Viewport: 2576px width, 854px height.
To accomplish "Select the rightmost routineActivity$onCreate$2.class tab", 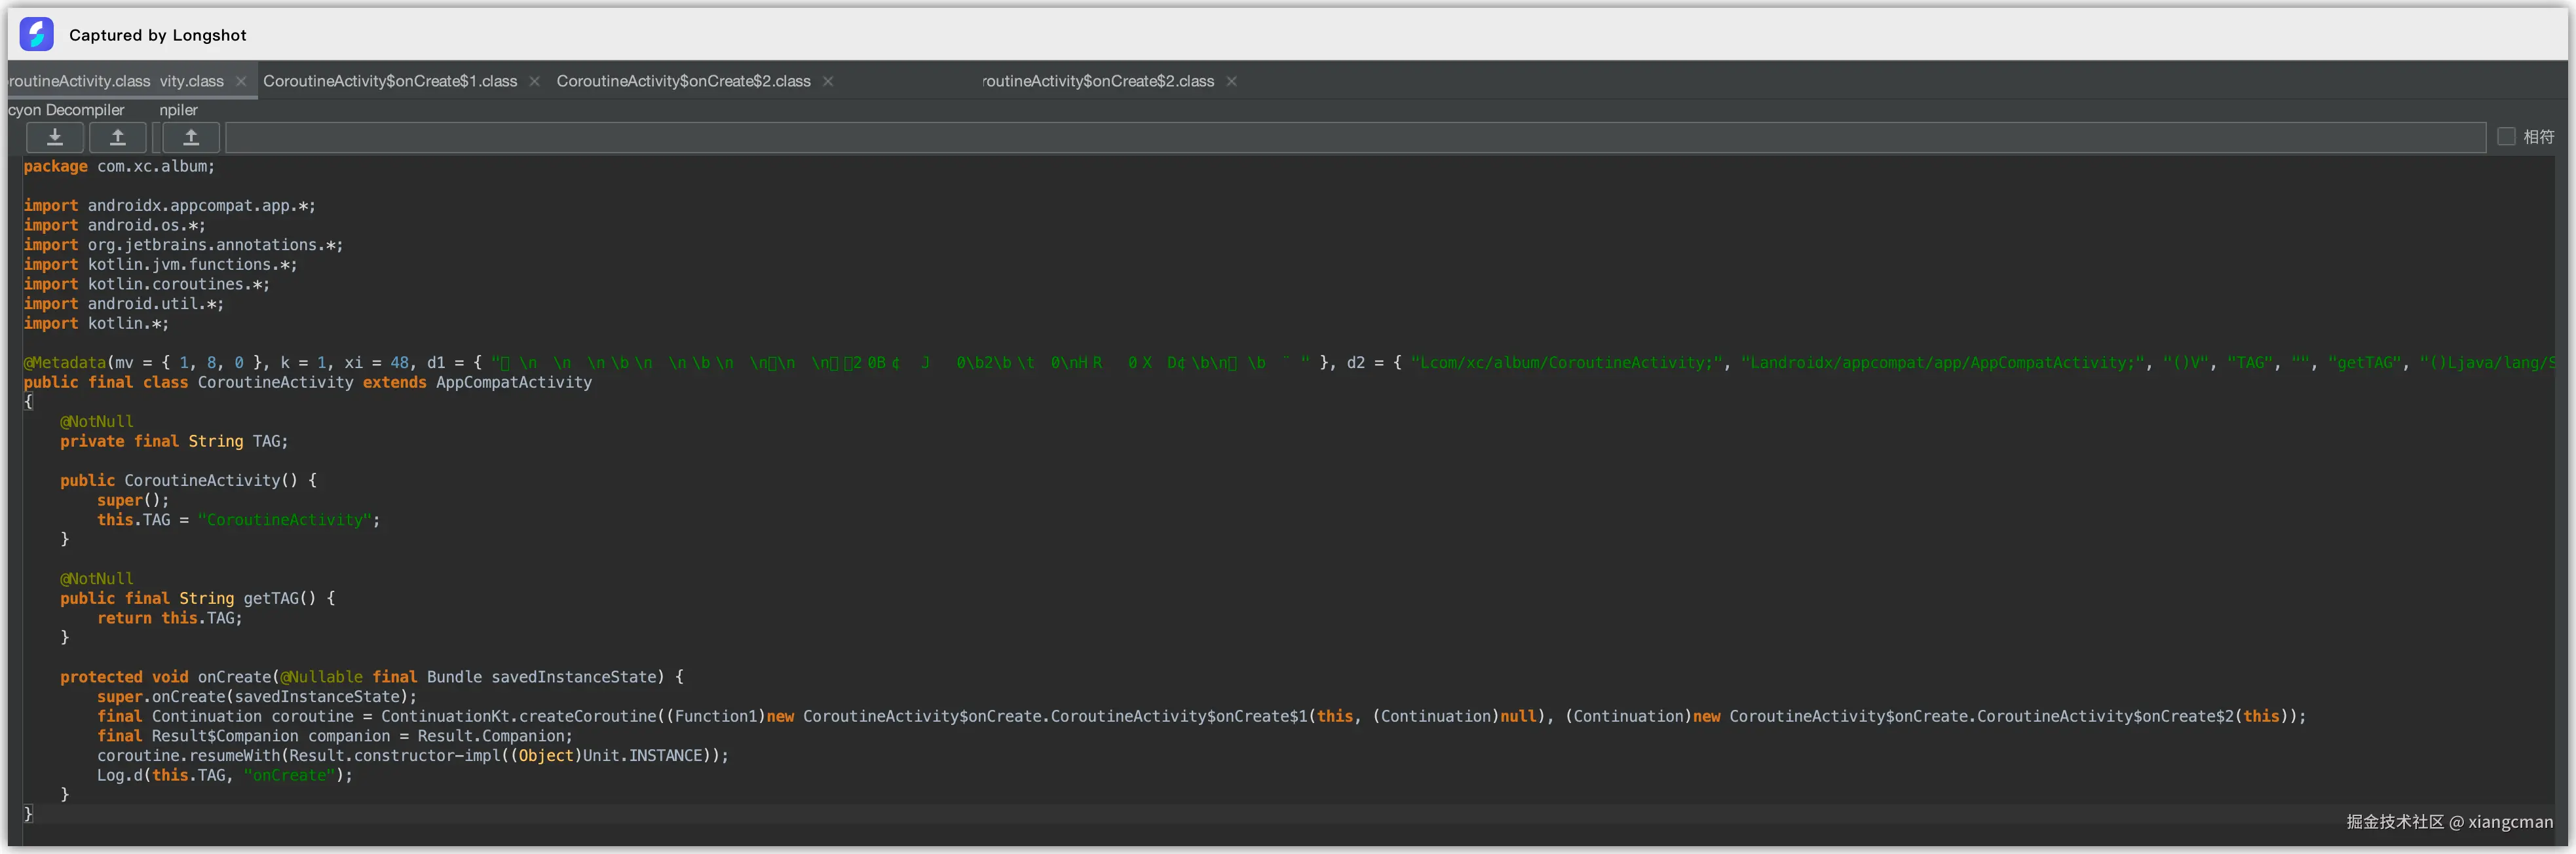I will pyautogui.click(x=1098, y=82).
